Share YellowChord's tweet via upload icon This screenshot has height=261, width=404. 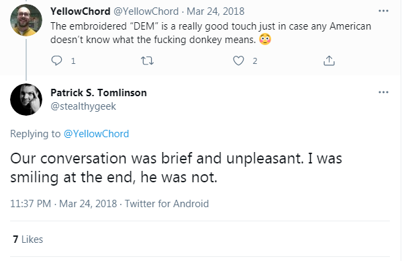click(329, 61)
